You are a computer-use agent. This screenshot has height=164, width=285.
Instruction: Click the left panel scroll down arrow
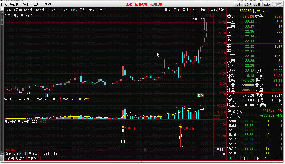pyautogui.click(x=2, y=154)
